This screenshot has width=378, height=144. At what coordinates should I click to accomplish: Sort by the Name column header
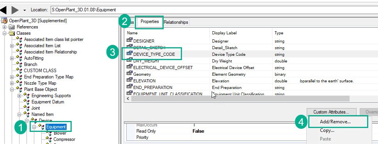pyautogui.click(x=166, y=33)
